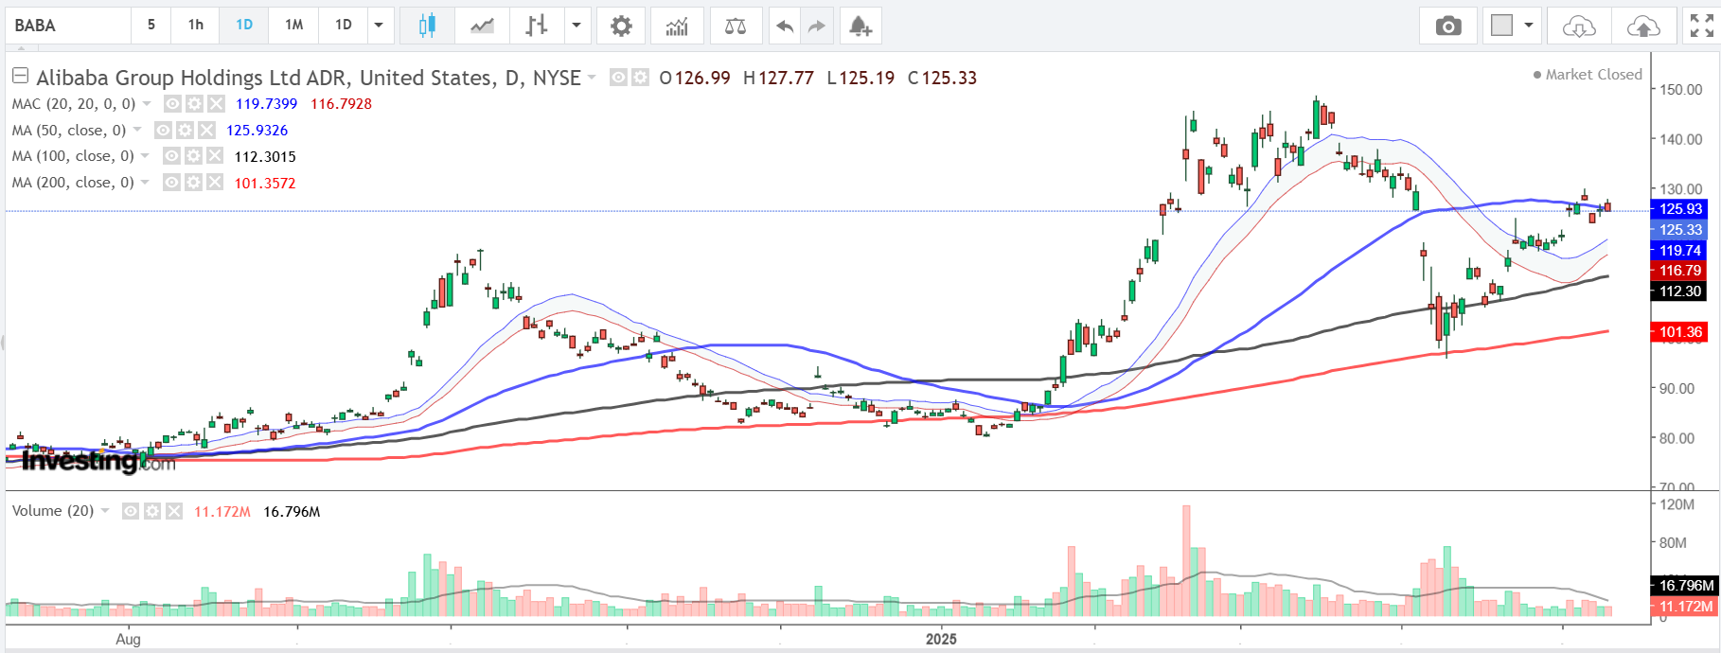
Task: Open settings for MA (50, close, 0)
Action: (185, 131)
